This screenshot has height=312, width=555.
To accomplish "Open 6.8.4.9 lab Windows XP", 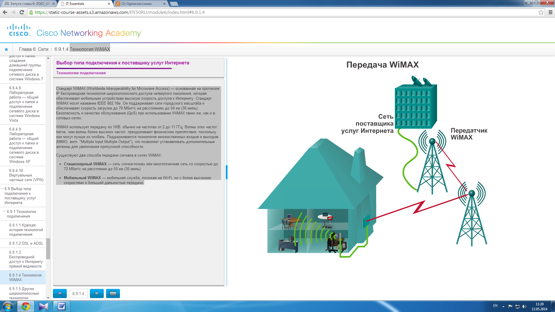I will click(x=24, y=145).
